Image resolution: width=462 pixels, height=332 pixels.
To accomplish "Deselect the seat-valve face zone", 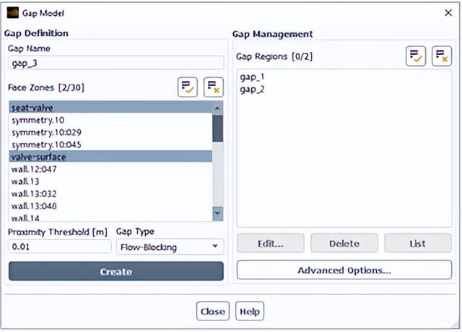I will (108, 108).
